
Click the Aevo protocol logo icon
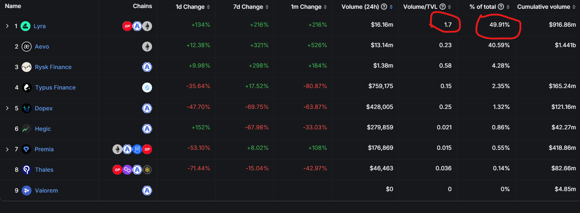pyautogui.click(x=26, y=46)
